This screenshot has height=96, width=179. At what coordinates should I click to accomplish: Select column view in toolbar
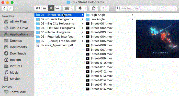(x=51, y=8)
